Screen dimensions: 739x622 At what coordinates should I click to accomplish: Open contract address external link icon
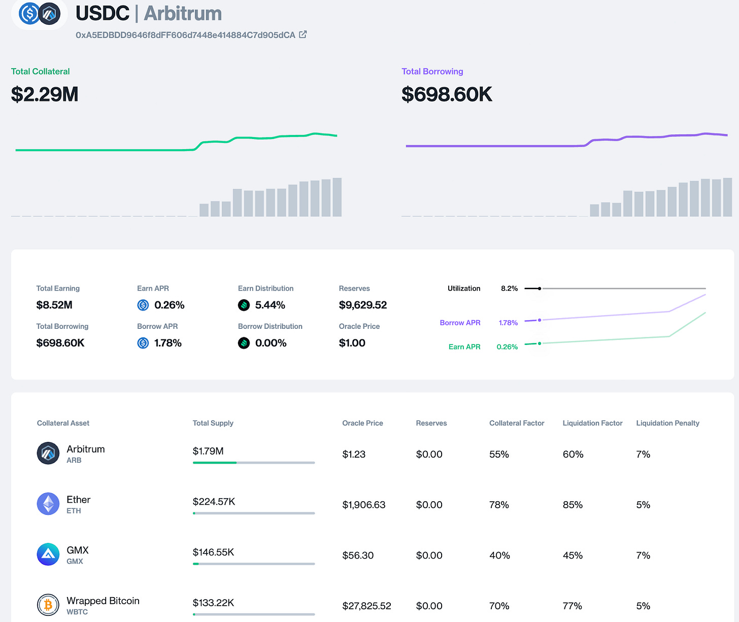pyautogui.click(x=303, y=34)
